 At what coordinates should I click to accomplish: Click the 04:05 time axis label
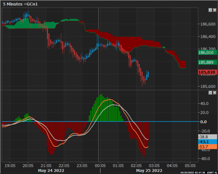[172, 166]
